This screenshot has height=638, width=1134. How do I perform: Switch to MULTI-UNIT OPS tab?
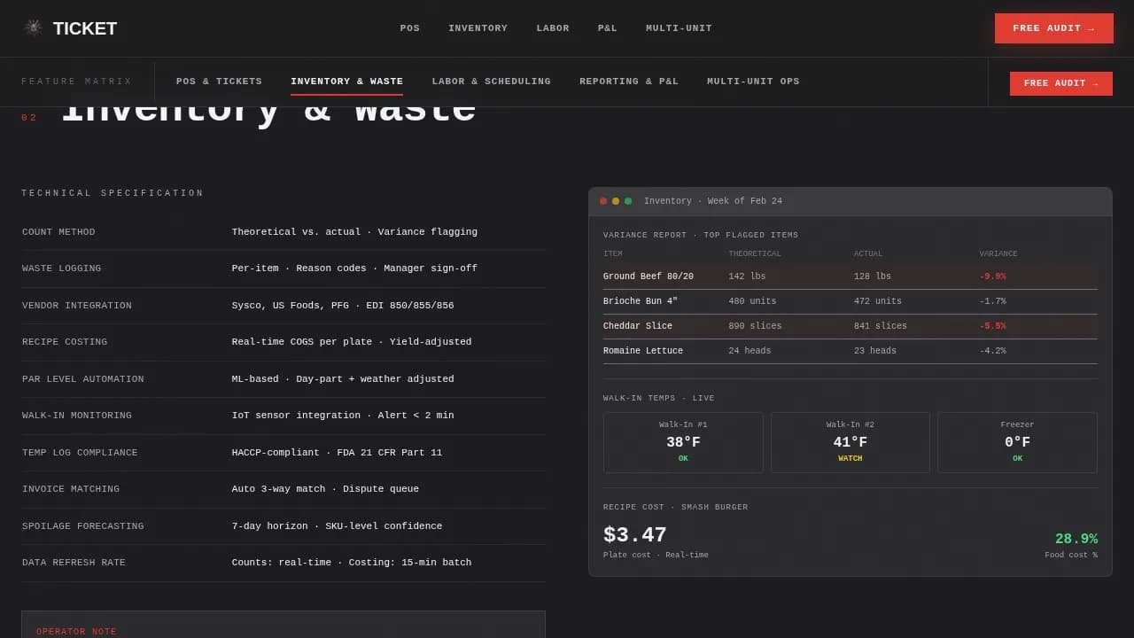(x=753, y=82)
